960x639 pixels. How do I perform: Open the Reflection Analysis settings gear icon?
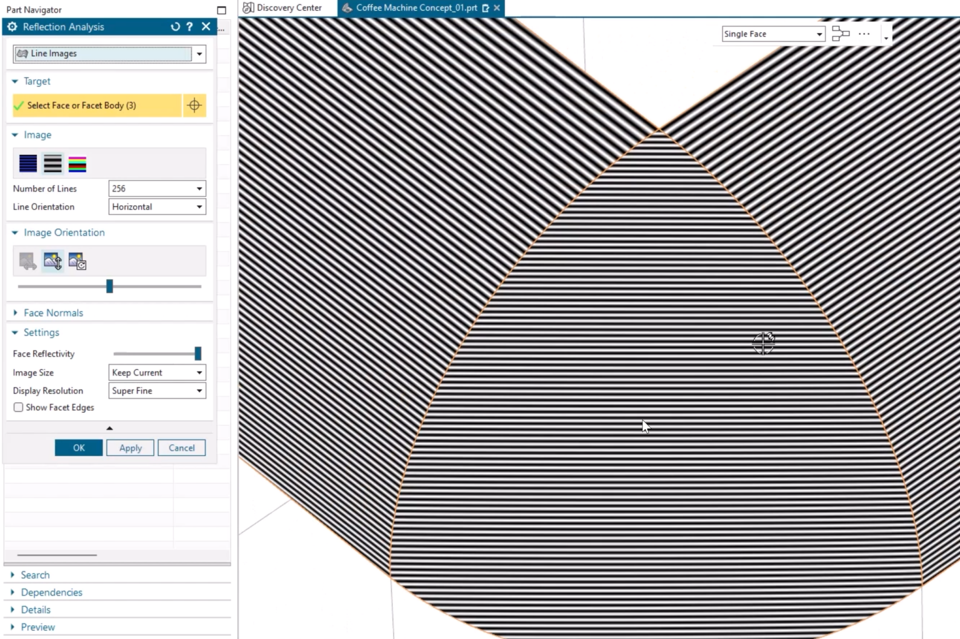point(11,26)
